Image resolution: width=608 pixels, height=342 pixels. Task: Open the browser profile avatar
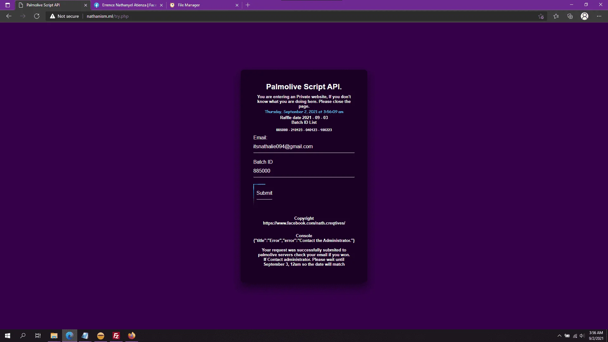(x=585, y=16)
